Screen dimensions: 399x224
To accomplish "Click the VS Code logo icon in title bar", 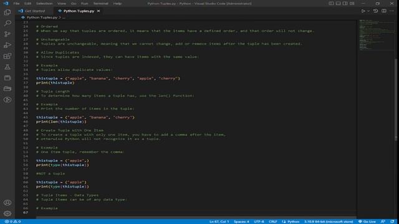I will 6,3.
